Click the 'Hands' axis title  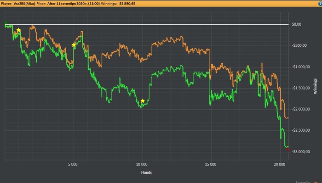pos(146,172)
